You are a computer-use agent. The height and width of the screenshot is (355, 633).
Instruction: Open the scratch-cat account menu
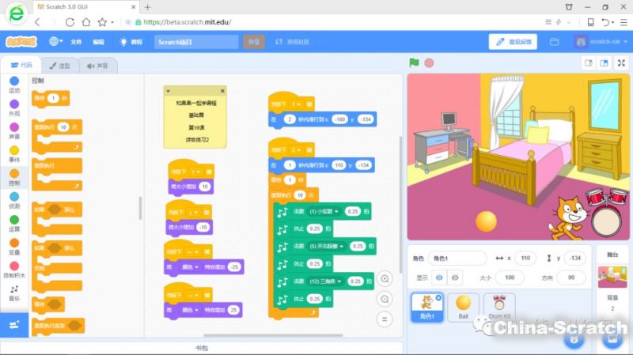[x=603, y=41]
